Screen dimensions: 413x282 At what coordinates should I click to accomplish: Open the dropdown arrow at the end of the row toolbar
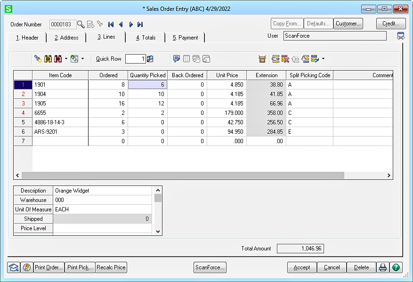323,59
